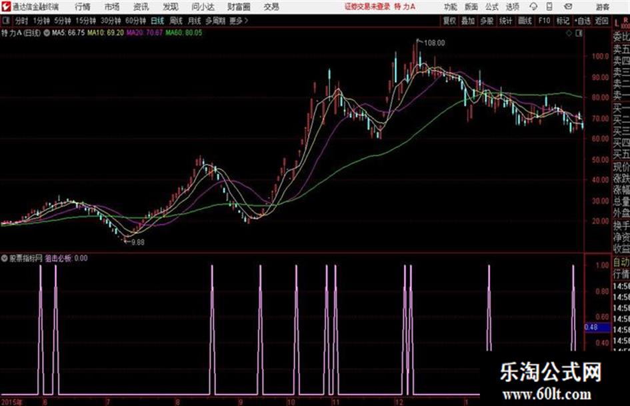Open the 财富圈 menu
630x406 pixels.
pos(239,7)
